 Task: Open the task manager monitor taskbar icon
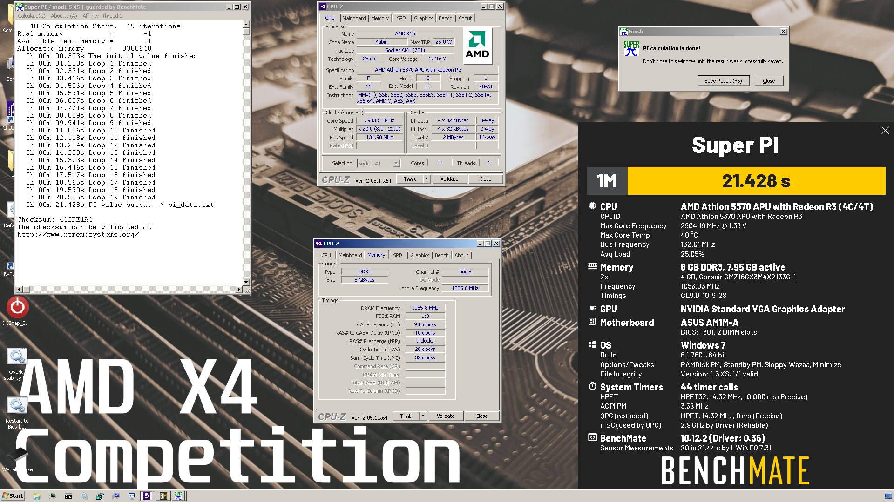tap(53, 496)
